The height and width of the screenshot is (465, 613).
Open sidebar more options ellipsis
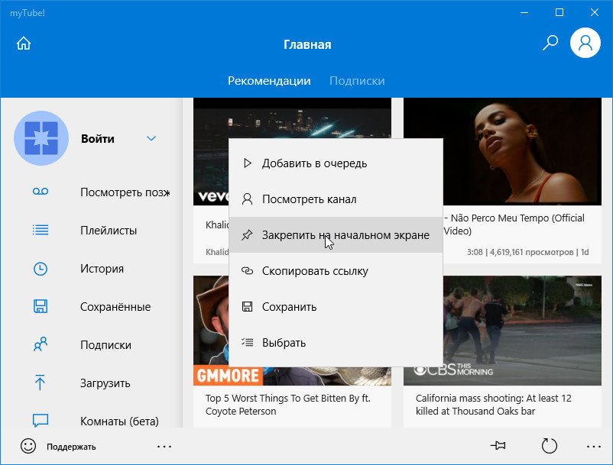164,446
